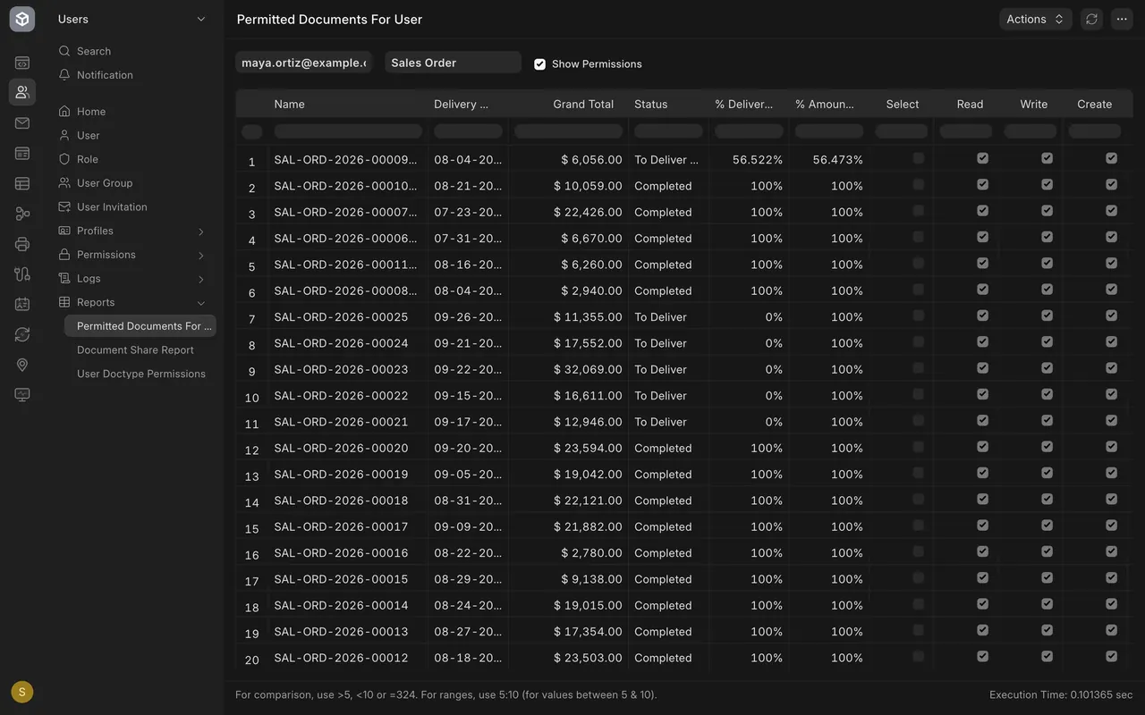Click the Search magnifier item in sidebar
Image resolution: width=1145 pixels, height=715 pixels.
click(133, 51)
